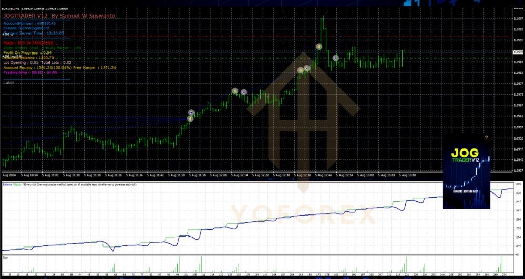The image size is (525, 279).
Task: Open the JOG Trader V12 product thumbnail
Action: coord(467,172)
